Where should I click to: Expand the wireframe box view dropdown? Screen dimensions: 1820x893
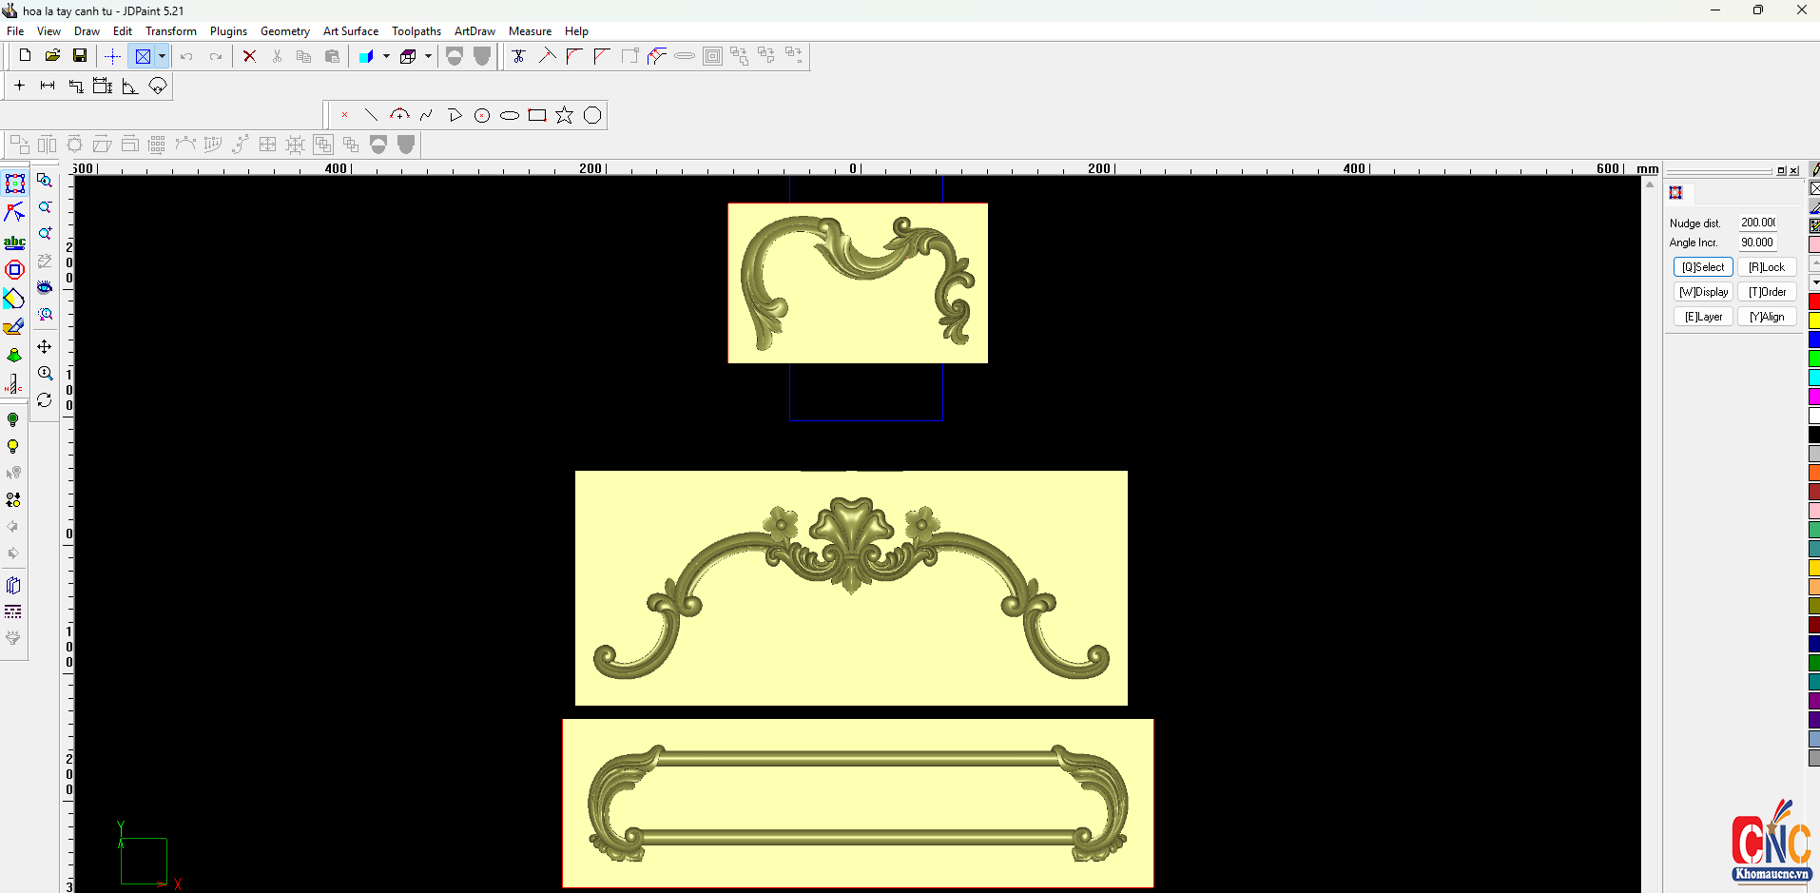point(428,56)
